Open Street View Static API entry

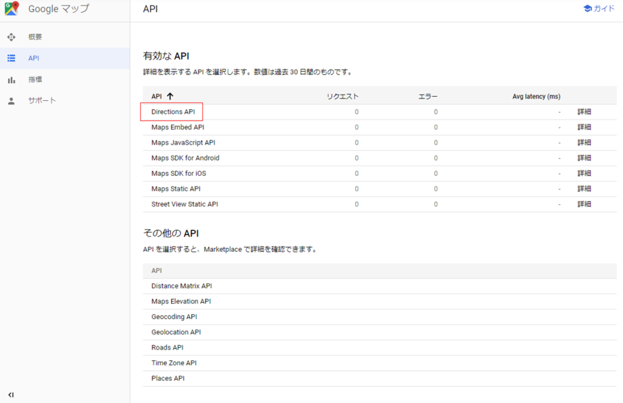pyautogui.click(x=184, y=204)
